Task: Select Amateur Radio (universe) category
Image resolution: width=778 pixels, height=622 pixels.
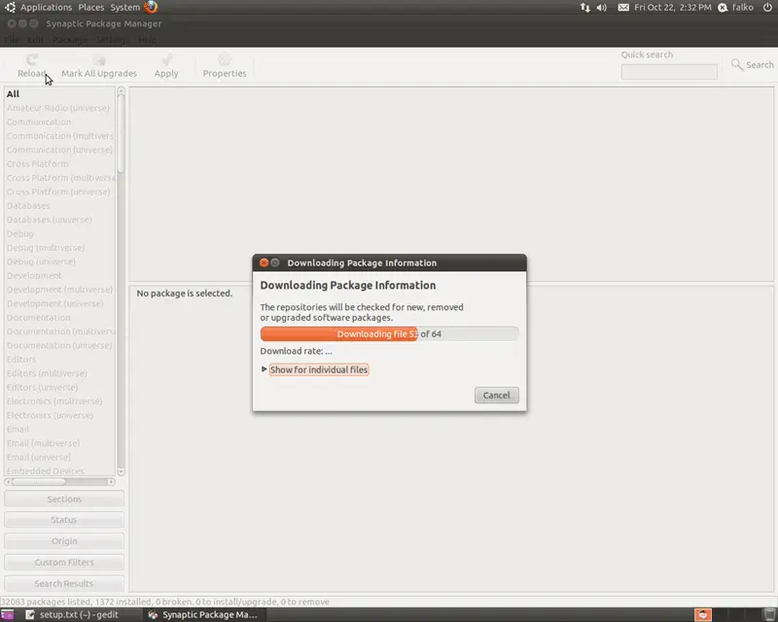Action: point(58,108)
